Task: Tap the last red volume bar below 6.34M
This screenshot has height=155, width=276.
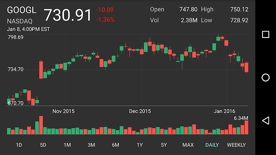Action: tap(246, 127)
